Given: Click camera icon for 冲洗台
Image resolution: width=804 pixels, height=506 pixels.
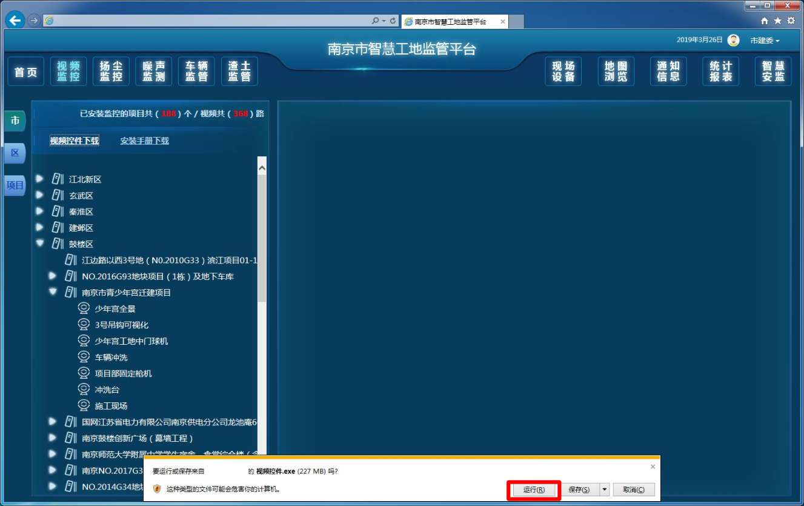Looking at the screenshot, I should 84,389.
